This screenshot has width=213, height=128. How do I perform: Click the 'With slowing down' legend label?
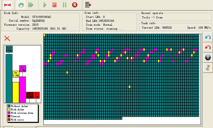22,113
